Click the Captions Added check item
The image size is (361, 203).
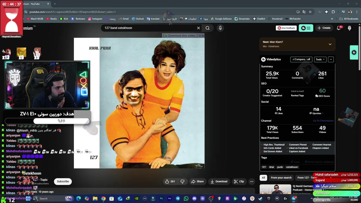[x=296, y=151]
